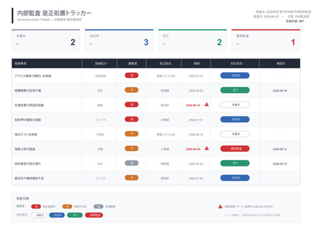312x234 pixels.
Task: Click 人事課 in the 是正担当 column
Action: pos(165,149)
